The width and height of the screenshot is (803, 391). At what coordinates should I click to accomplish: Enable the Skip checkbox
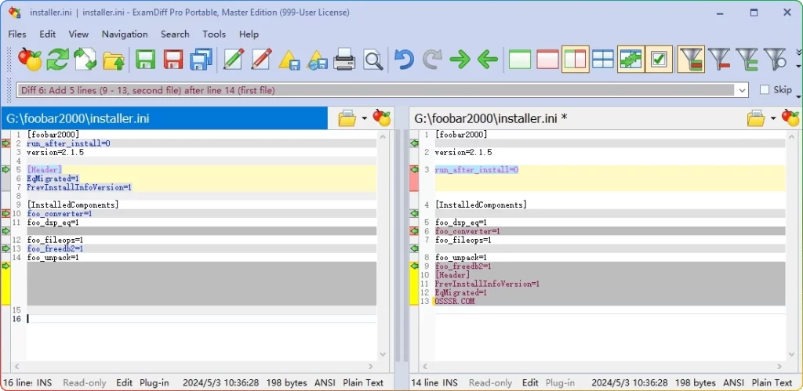(x=765, y=90)
